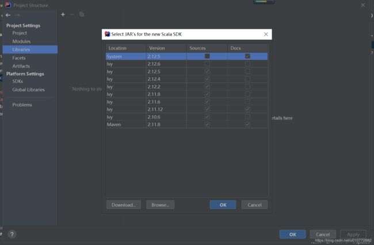374x245 pixels.
Task: Select the Maven location row
Action: [x=186, y=124]
